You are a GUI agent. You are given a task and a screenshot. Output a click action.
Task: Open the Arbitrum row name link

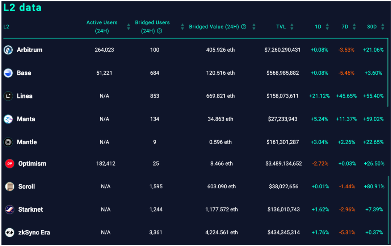[x=29, y=50]
